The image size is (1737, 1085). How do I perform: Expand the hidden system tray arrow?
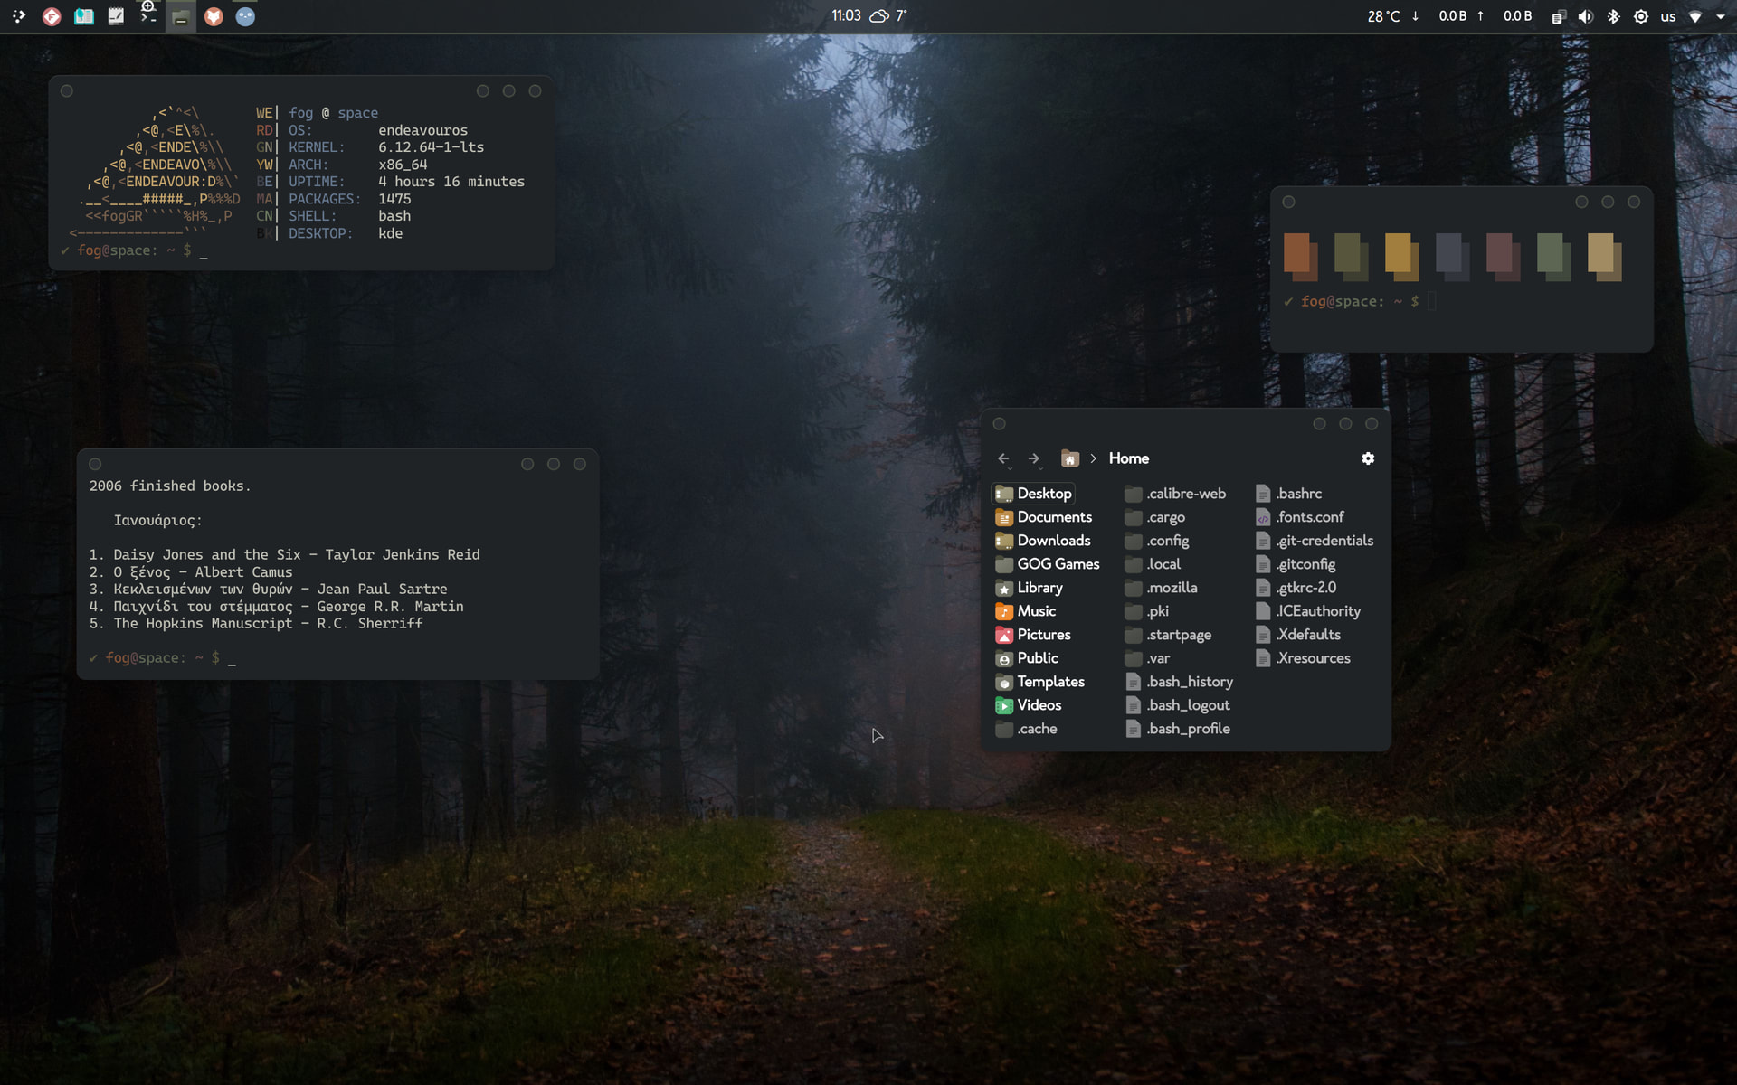pos(1720,16)
